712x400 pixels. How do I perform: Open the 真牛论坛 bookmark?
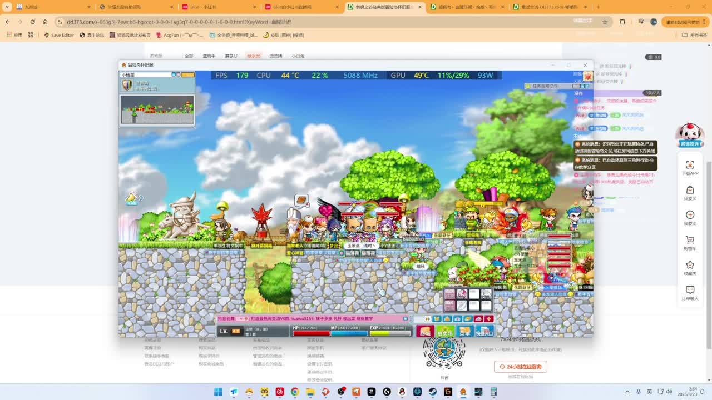[92, 35]
